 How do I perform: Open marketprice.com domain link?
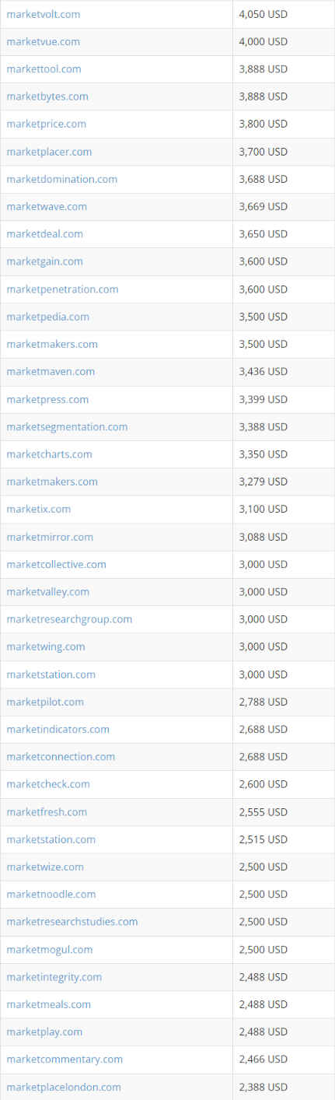[47, 124]
